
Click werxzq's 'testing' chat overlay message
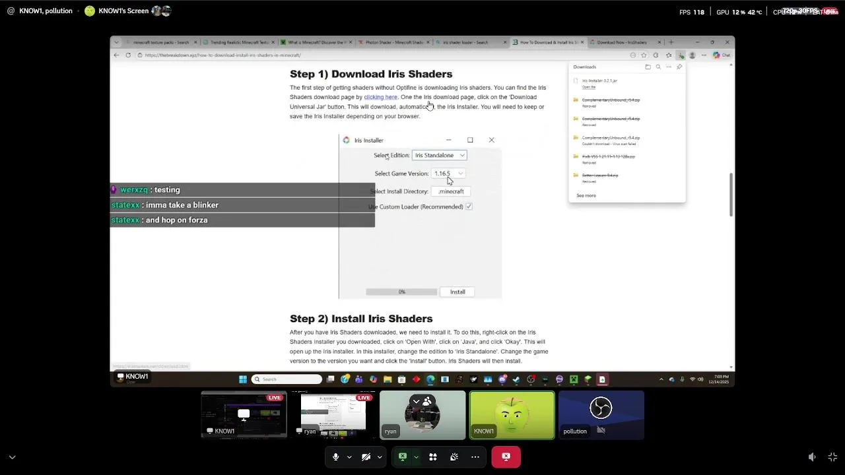(x=242, y=190)
